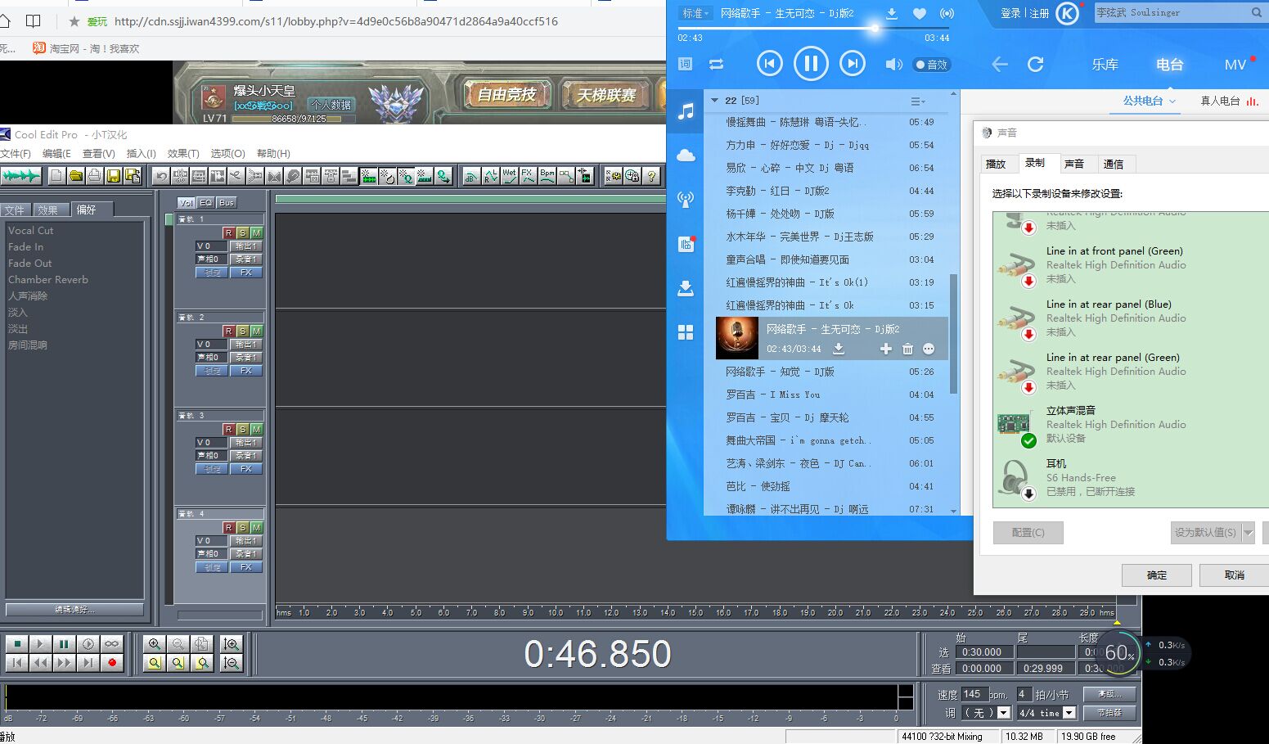Image resolution: width=1269 pixels, height=744 pixels.
Task: Start recording with the red record button
Action: click(112, 662)
